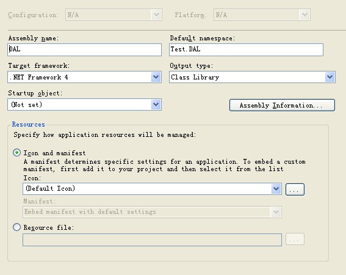Click the disabled Configuration dropdown

point(114,15)
